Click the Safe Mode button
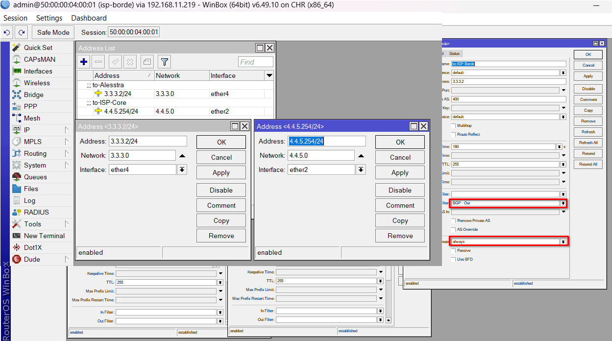The image size is (612, 341). [53, 32]
